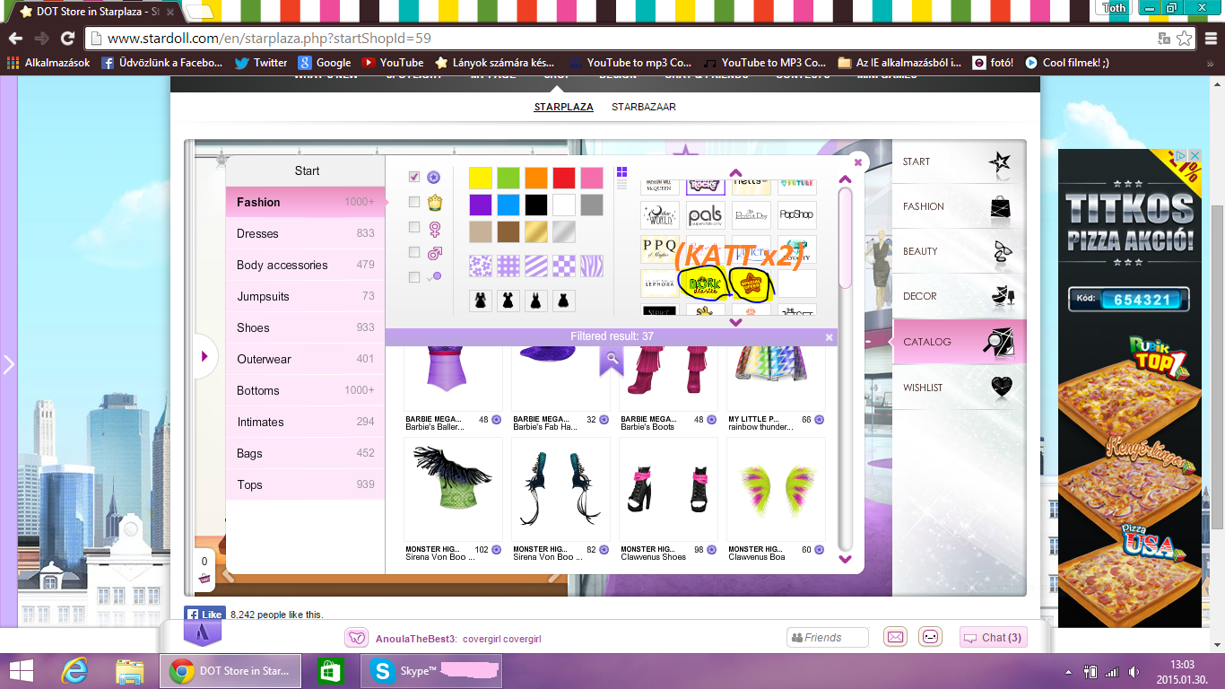Pick the zebra pattern swatch
Image resolution: width=1225 pixels, height=689 pixels.
592,266
